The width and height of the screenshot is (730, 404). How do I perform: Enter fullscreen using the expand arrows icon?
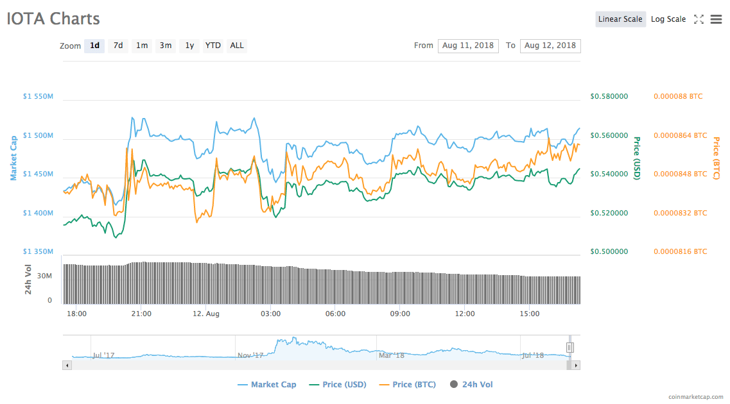[x=699, y=19]
